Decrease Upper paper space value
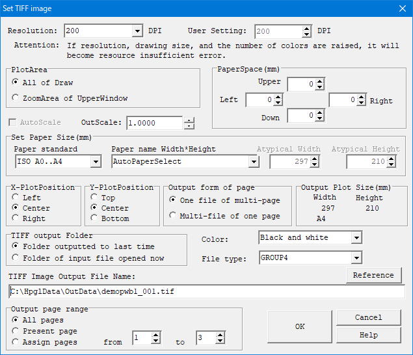This screenshot has height=355, width=413. coord(319,87)
